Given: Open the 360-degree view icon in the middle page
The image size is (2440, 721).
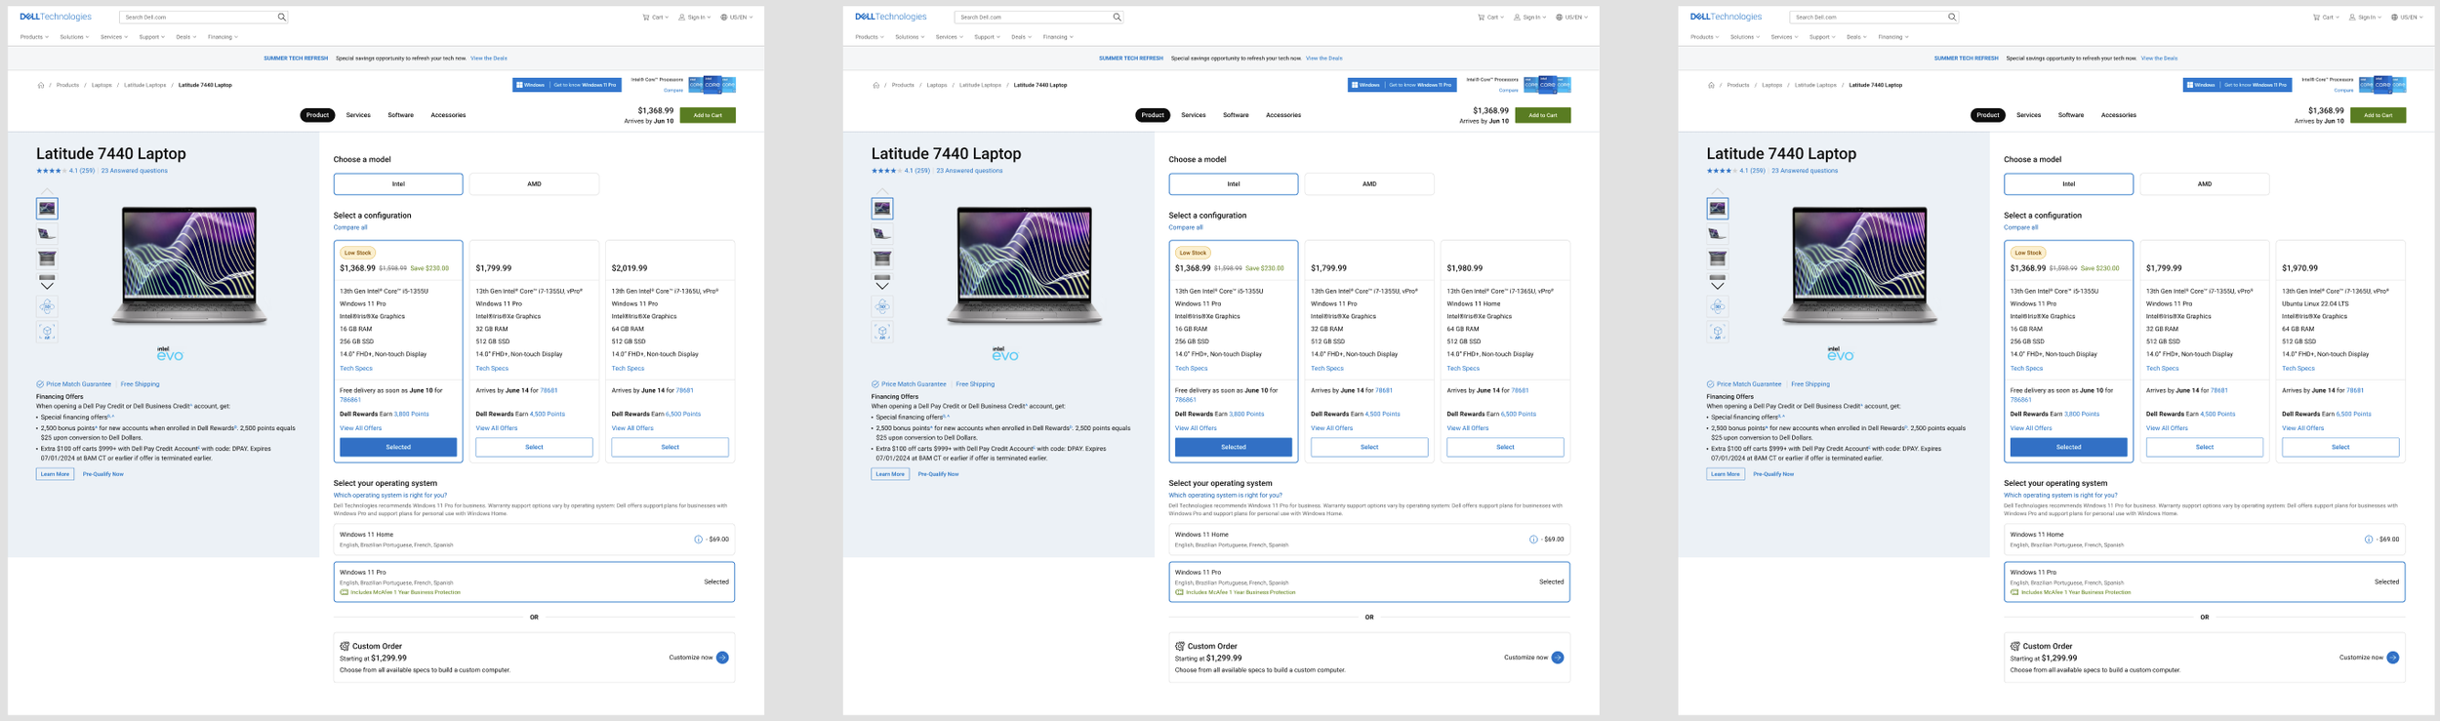Looking at the screenshot, I should [882, 306].
